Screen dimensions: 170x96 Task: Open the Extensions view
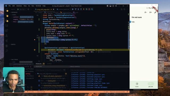pos(7,30)
